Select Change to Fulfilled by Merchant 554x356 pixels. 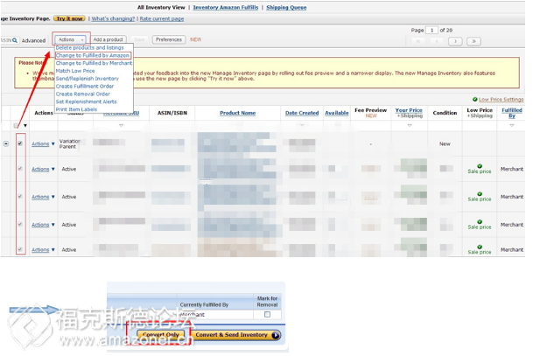(x=94, y=63)
